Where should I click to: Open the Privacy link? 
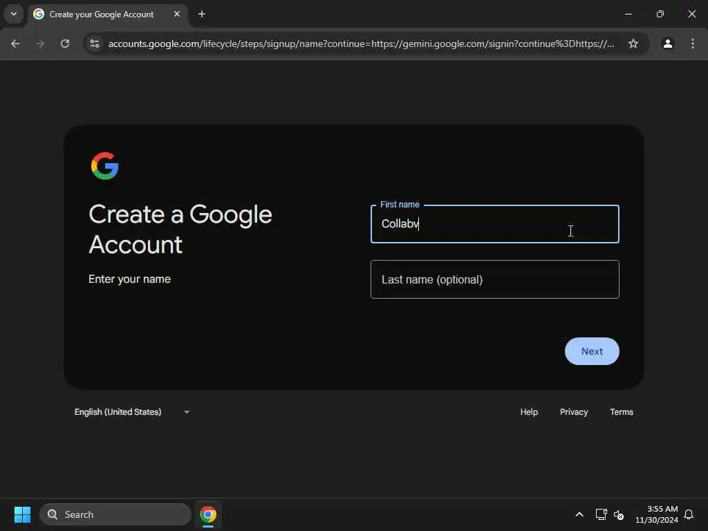(x=573, y=412)
